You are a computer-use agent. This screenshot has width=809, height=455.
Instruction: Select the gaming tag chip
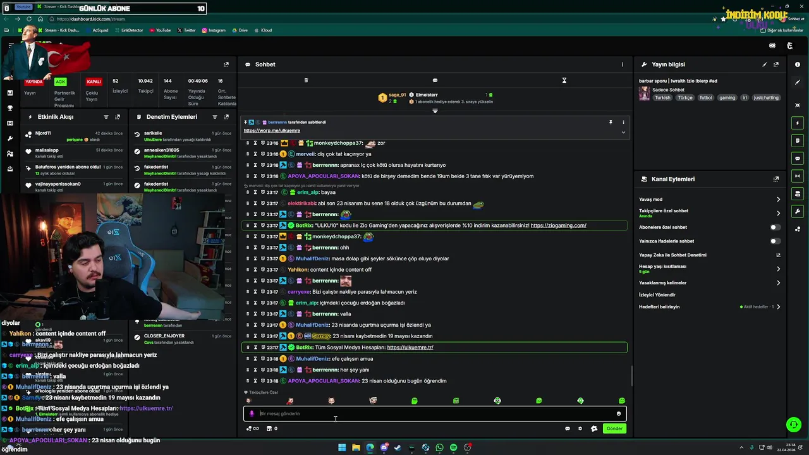click(727, 98)
